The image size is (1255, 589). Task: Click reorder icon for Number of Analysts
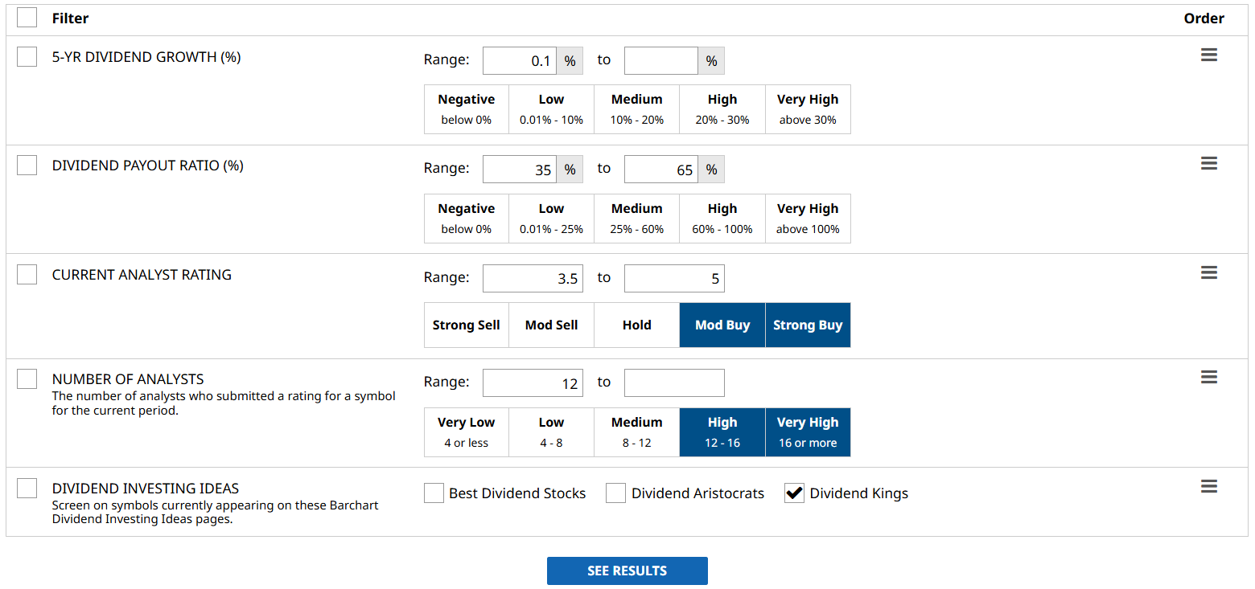[x=1208, y=378]
